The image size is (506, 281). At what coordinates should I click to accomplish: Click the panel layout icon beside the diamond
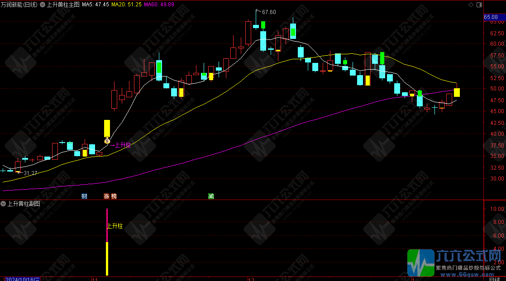pyautogui.click(x=479, y=5)
